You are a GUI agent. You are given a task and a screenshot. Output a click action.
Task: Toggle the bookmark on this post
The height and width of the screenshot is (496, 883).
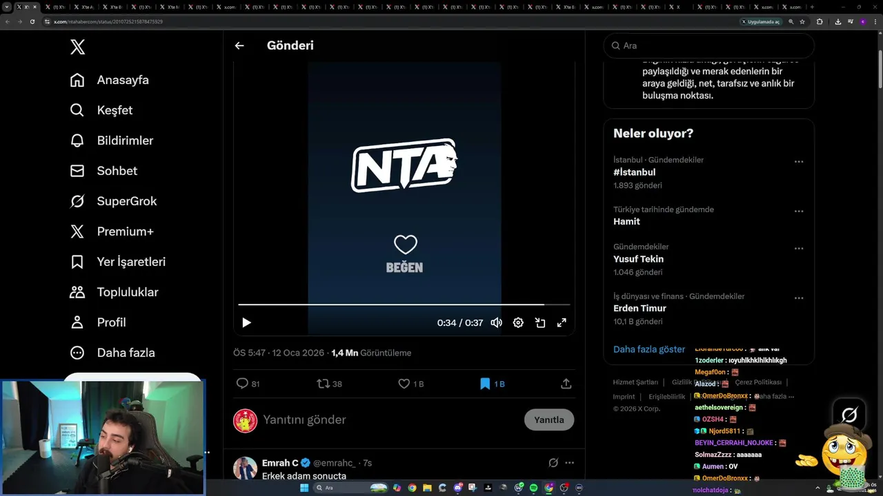(x=493, y=384)
